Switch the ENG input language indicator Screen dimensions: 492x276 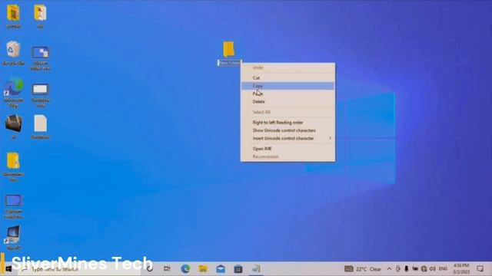(x=443, y=269)
